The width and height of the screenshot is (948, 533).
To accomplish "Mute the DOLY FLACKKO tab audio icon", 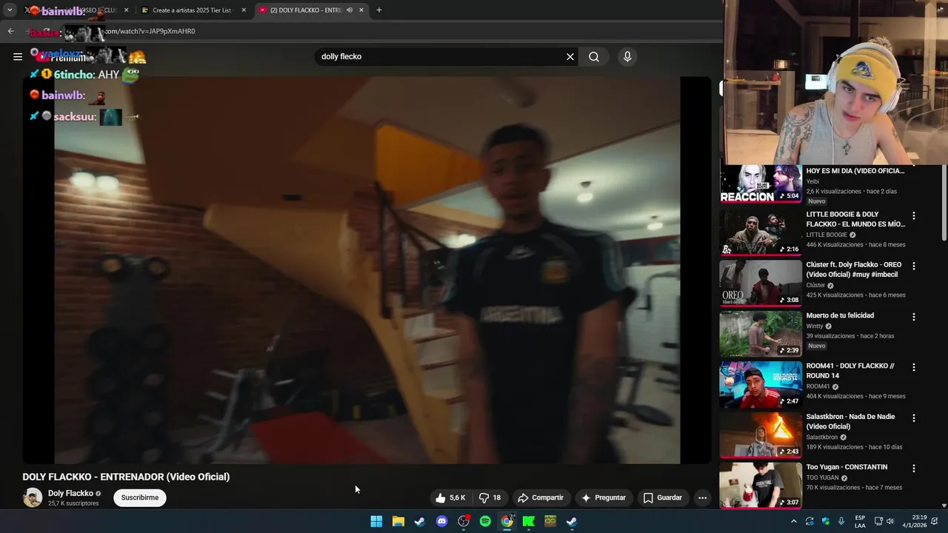I will [350, 10].
